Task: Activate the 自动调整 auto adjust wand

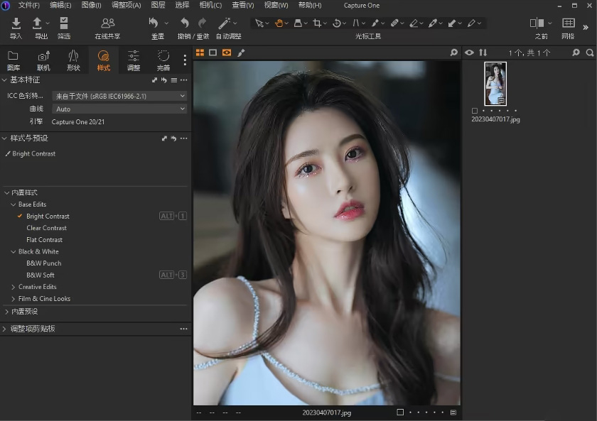Action: (x=223, y=23)
